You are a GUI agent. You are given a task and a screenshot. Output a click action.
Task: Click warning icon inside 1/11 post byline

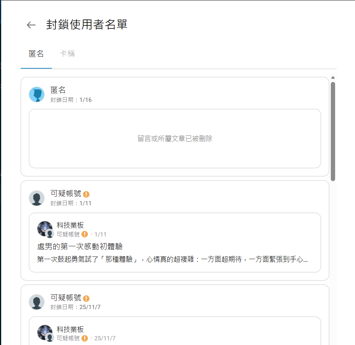(85, 234)
